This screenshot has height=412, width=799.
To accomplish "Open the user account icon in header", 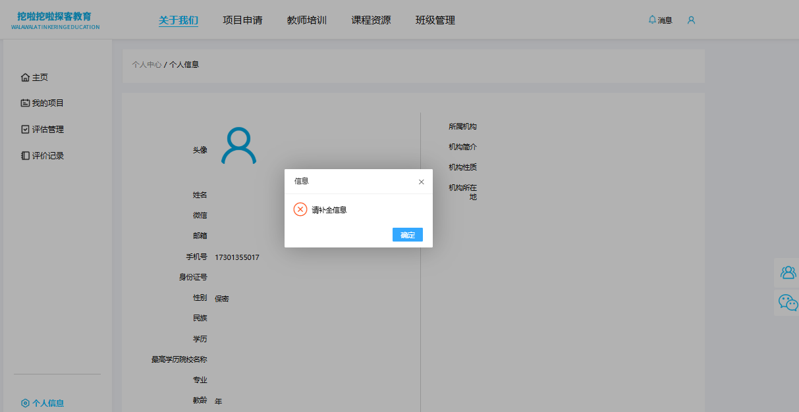I will [x=691, y=20].
